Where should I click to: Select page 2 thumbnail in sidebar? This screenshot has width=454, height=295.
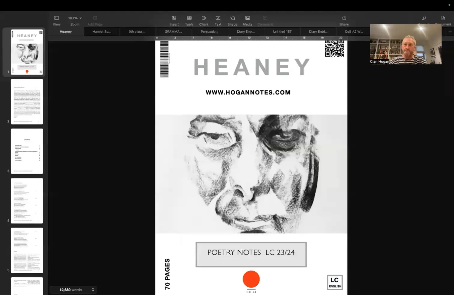click(27, 102)
